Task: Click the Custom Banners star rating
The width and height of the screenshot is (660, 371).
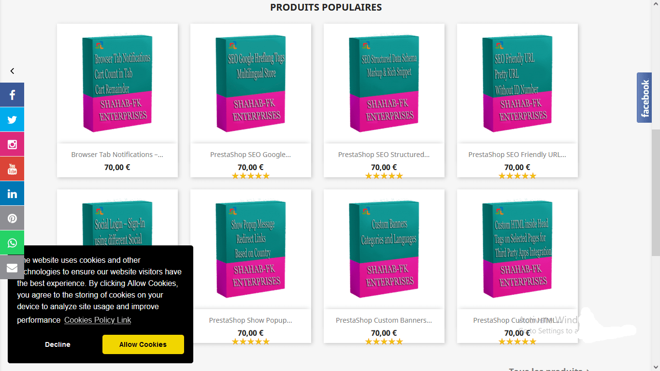Action: (384, 342)
